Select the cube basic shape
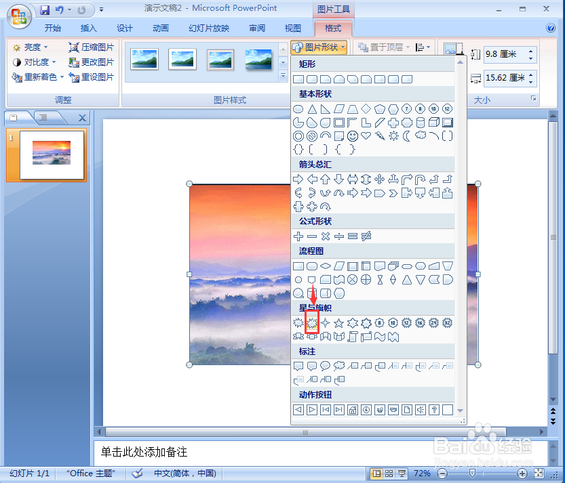The image size is (565, 483). (434, 123)
